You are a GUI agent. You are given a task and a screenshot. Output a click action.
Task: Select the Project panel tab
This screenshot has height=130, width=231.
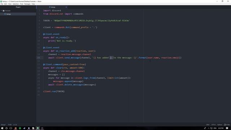18,7
